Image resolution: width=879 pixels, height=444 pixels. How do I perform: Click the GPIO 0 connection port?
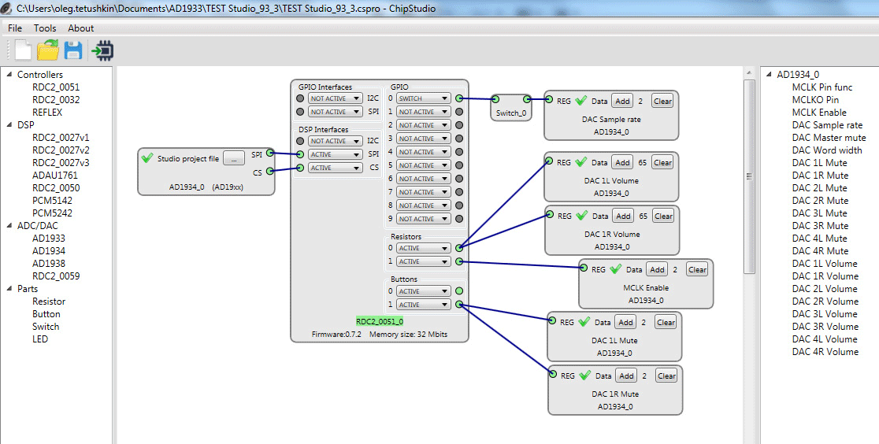pyautogui.click(x=459, y=98)
